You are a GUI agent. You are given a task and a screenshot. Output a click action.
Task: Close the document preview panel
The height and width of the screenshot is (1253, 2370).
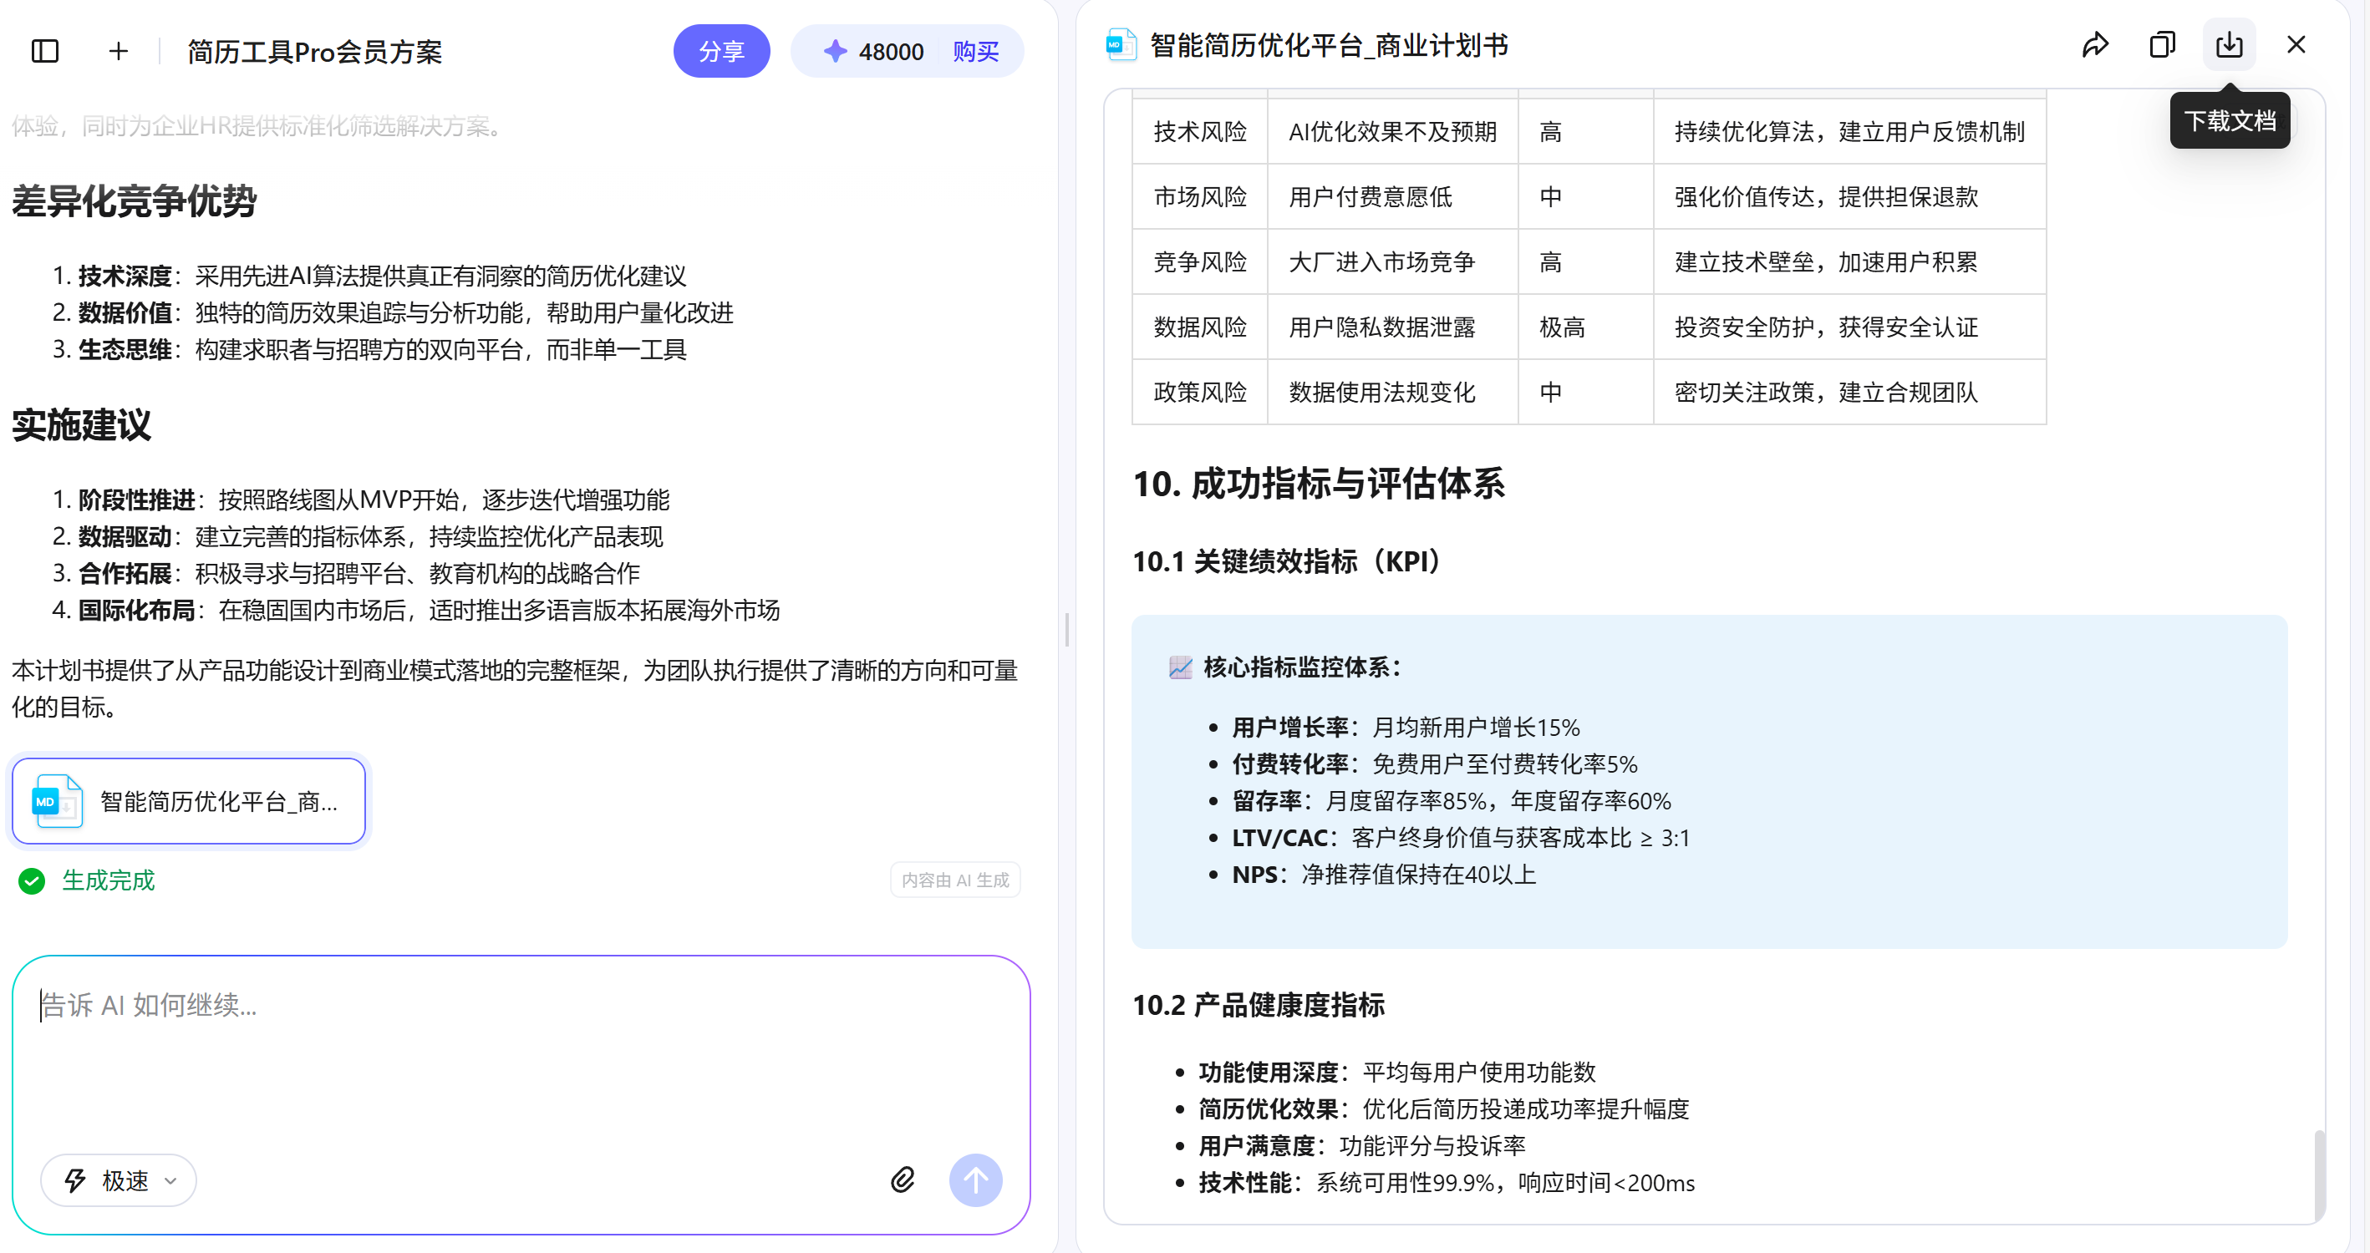tap(2296, 44)
